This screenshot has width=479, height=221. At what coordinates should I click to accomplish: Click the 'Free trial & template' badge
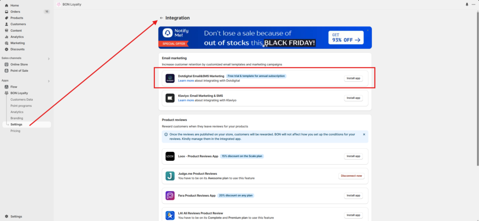[256, 76]
